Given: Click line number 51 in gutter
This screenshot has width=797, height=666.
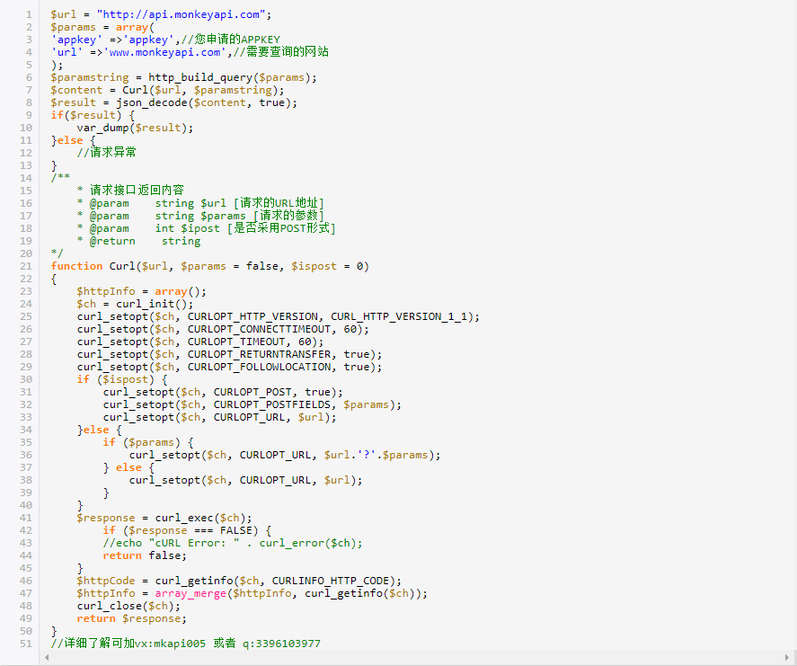Looking at the screenshot, I should [26, 644].
